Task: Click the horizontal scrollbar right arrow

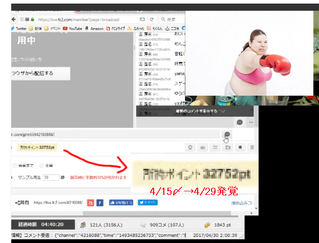Action: click(251, 213)
